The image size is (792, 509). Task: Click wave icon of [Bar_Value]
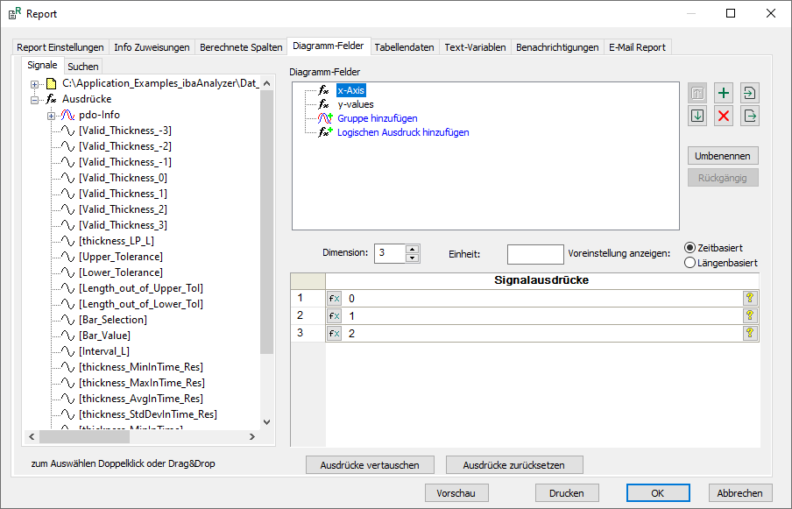[x=67, y=336]
